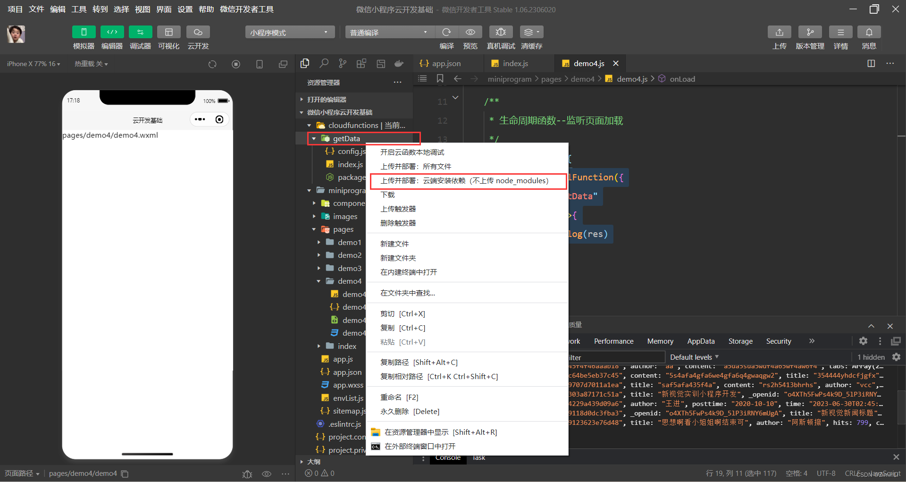Screen dimensions: 906x482
Task: Click the navigate back arrow in editor
Action: pos(457,78)
